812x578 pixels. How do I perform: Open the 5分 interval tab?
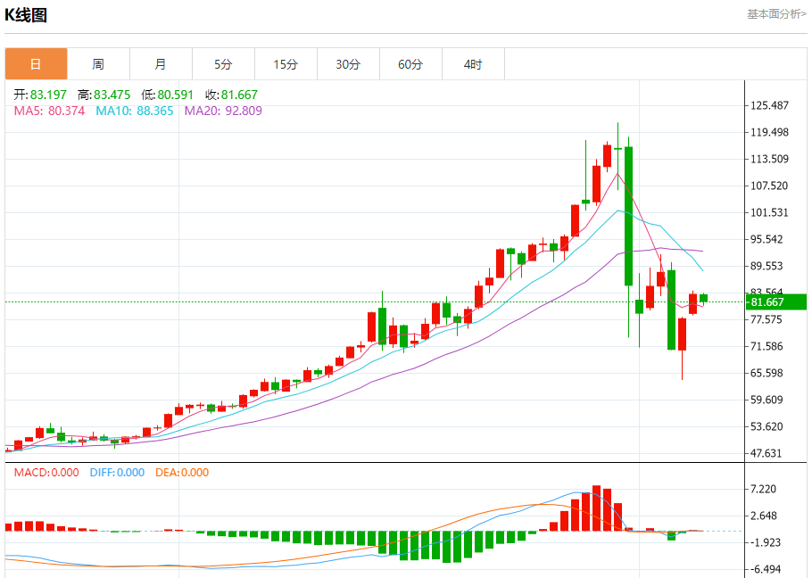coord(223,64)
